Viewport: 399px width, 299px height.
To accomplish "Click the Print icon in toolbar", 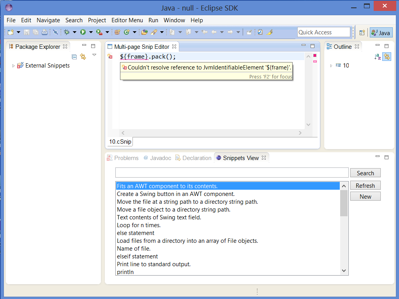I will tap(44, 32).
